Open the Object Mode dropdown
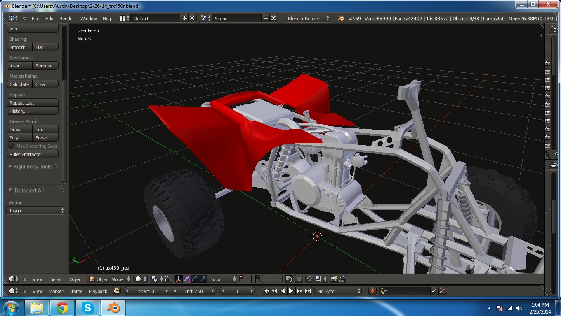 (x=109, y=279)
